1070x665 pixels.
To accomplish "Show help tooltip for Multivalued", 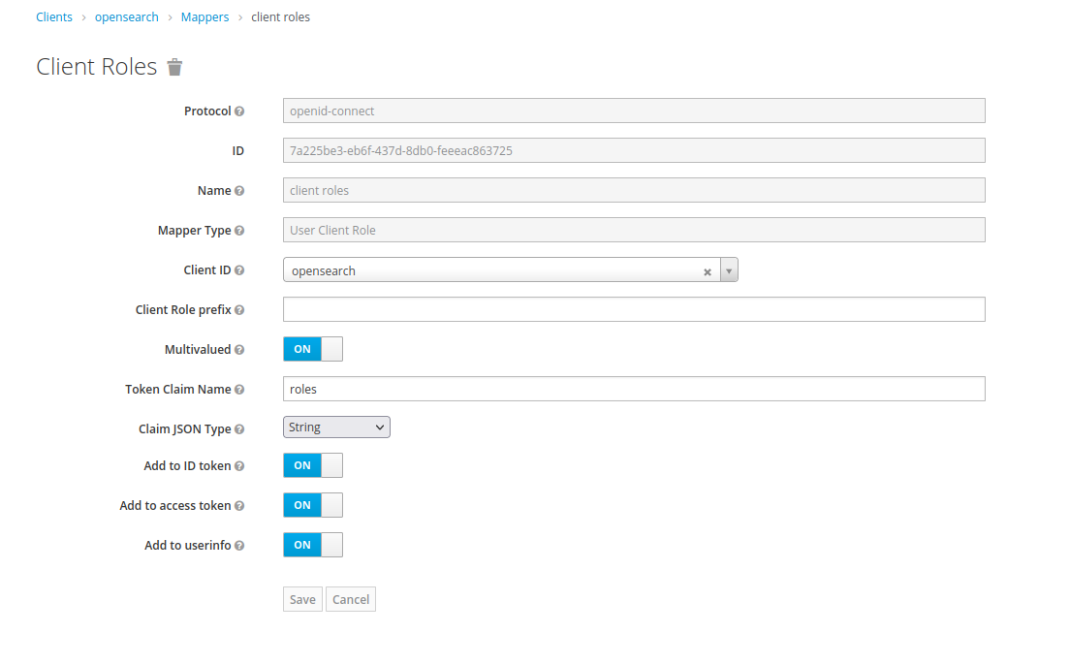I will [x=239, y=350].
